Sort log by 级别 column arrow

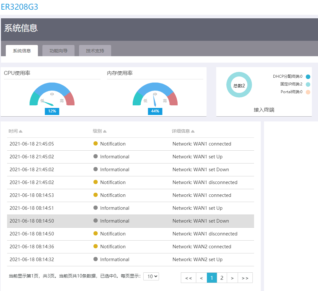click(x=105, y=131)
